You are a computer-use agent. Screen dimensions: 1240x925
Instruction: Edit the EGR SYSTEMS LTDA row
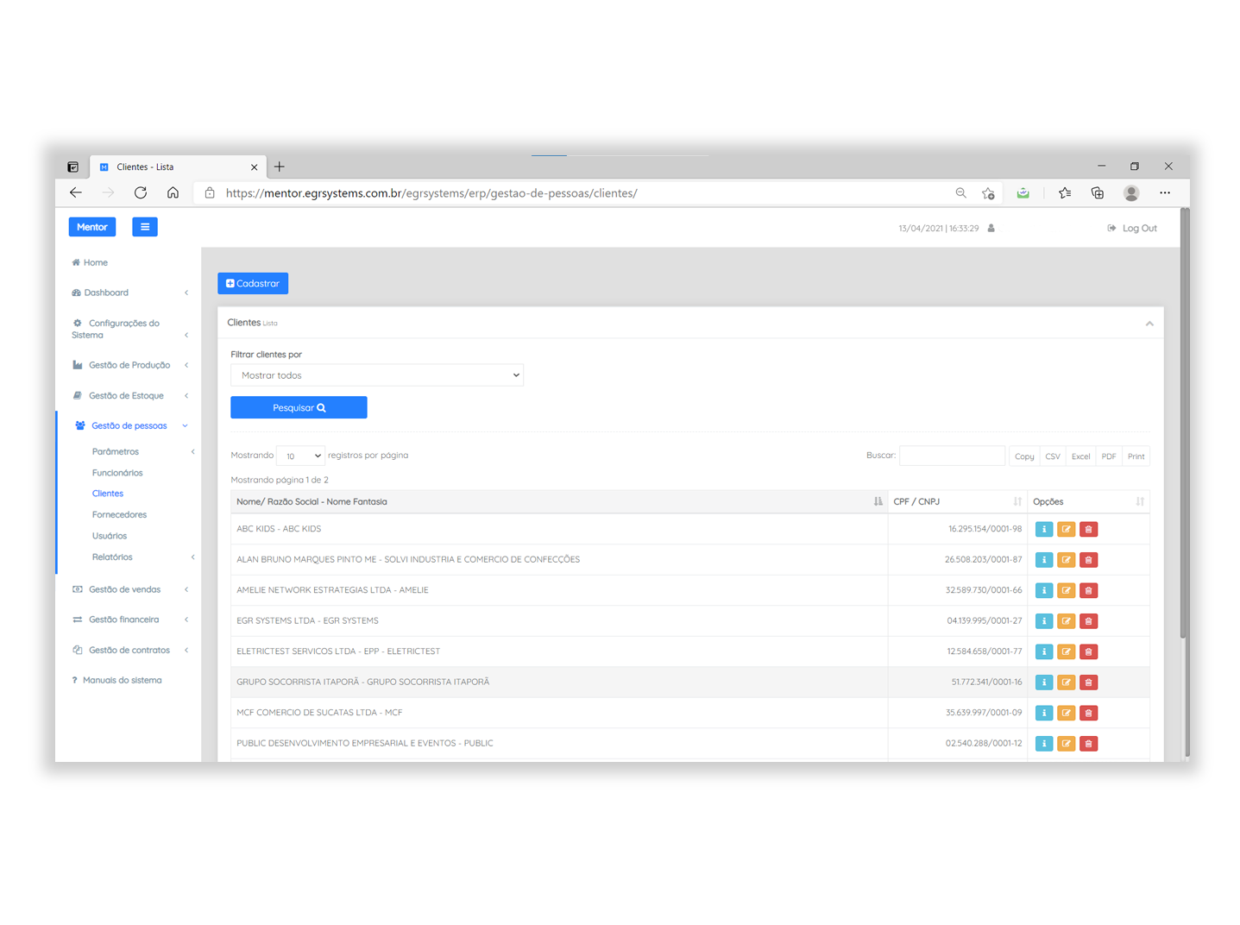(x=1066, y=621)
